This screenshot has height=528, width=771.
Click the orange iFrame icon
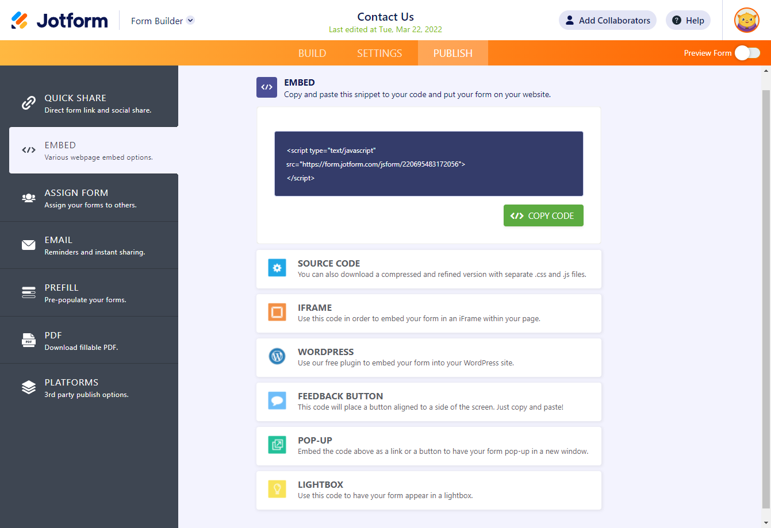(277, 312)
